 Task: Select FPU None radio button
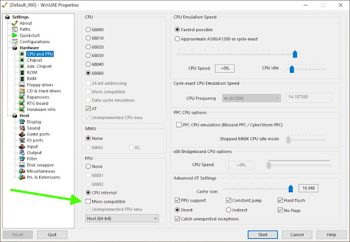click(88, 167)
